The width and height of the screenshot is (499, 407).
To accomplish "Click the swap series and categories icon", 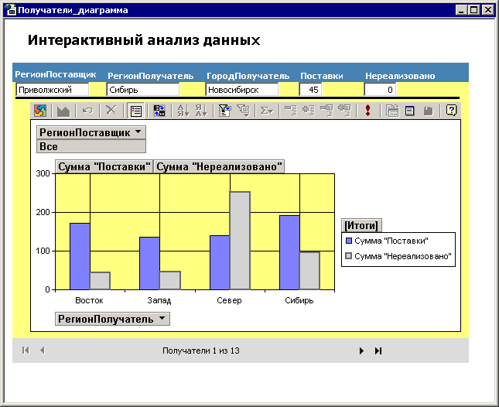I will [x=159, y=111].
